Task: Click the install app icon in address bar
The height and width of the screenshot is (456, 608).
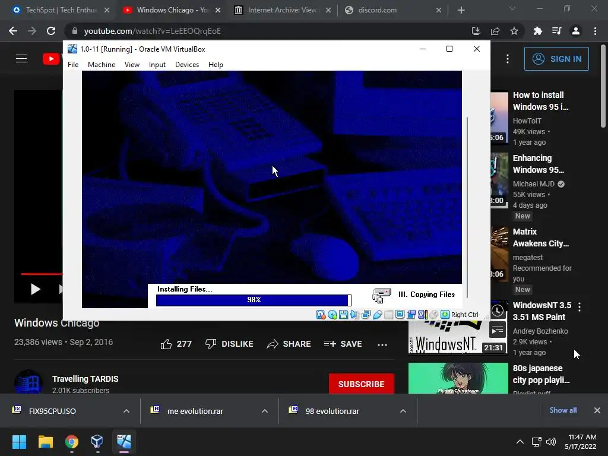Action: pyautogui.click(x=476, y=31)
